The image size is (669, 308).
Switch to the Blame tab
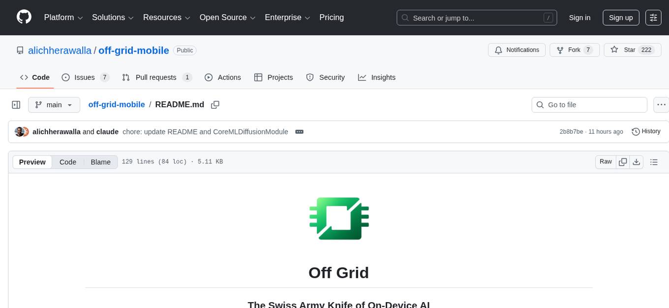point(100,162)
